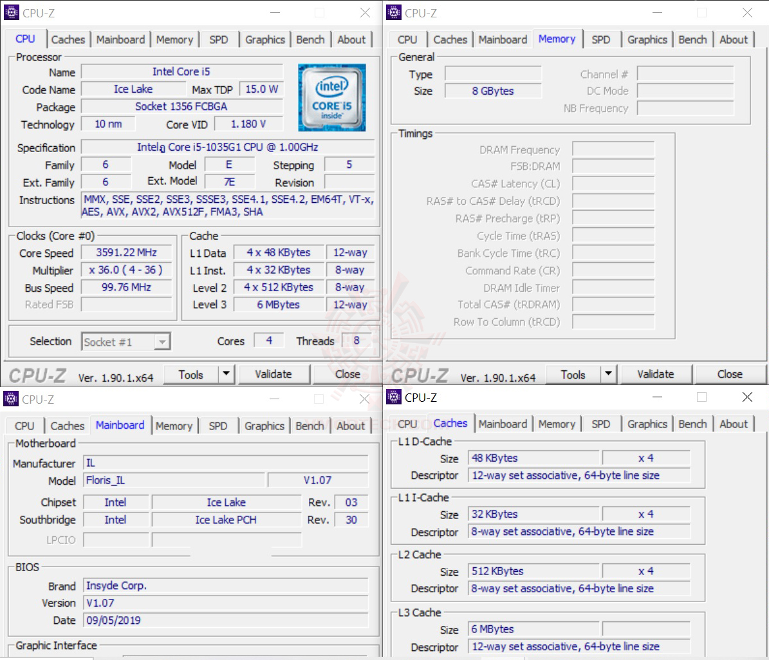Image resolution: width=769 pixels, height=660 pixels.
Task: Select Mainboard tab in the Memory window
Action: click(x=503, y=40)
